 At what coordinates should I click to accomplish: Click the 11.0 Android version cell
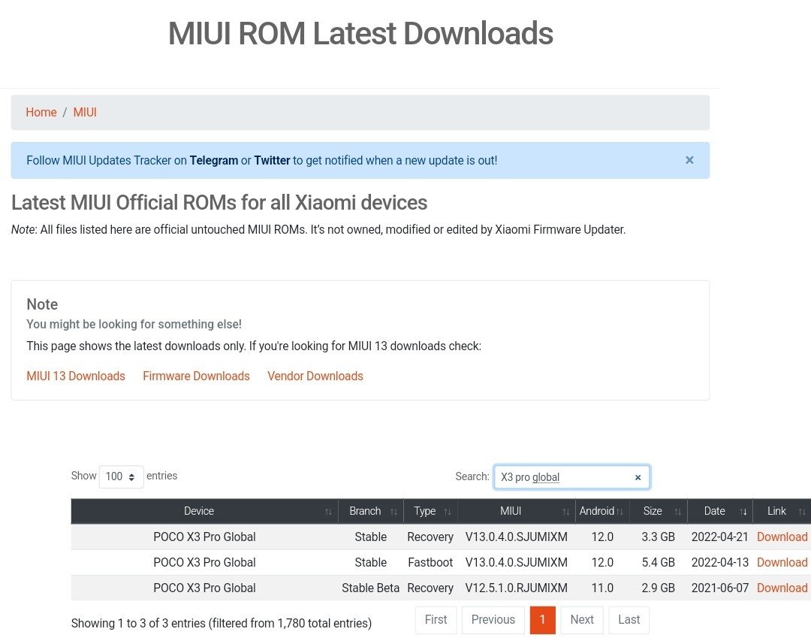click(602, 588)
